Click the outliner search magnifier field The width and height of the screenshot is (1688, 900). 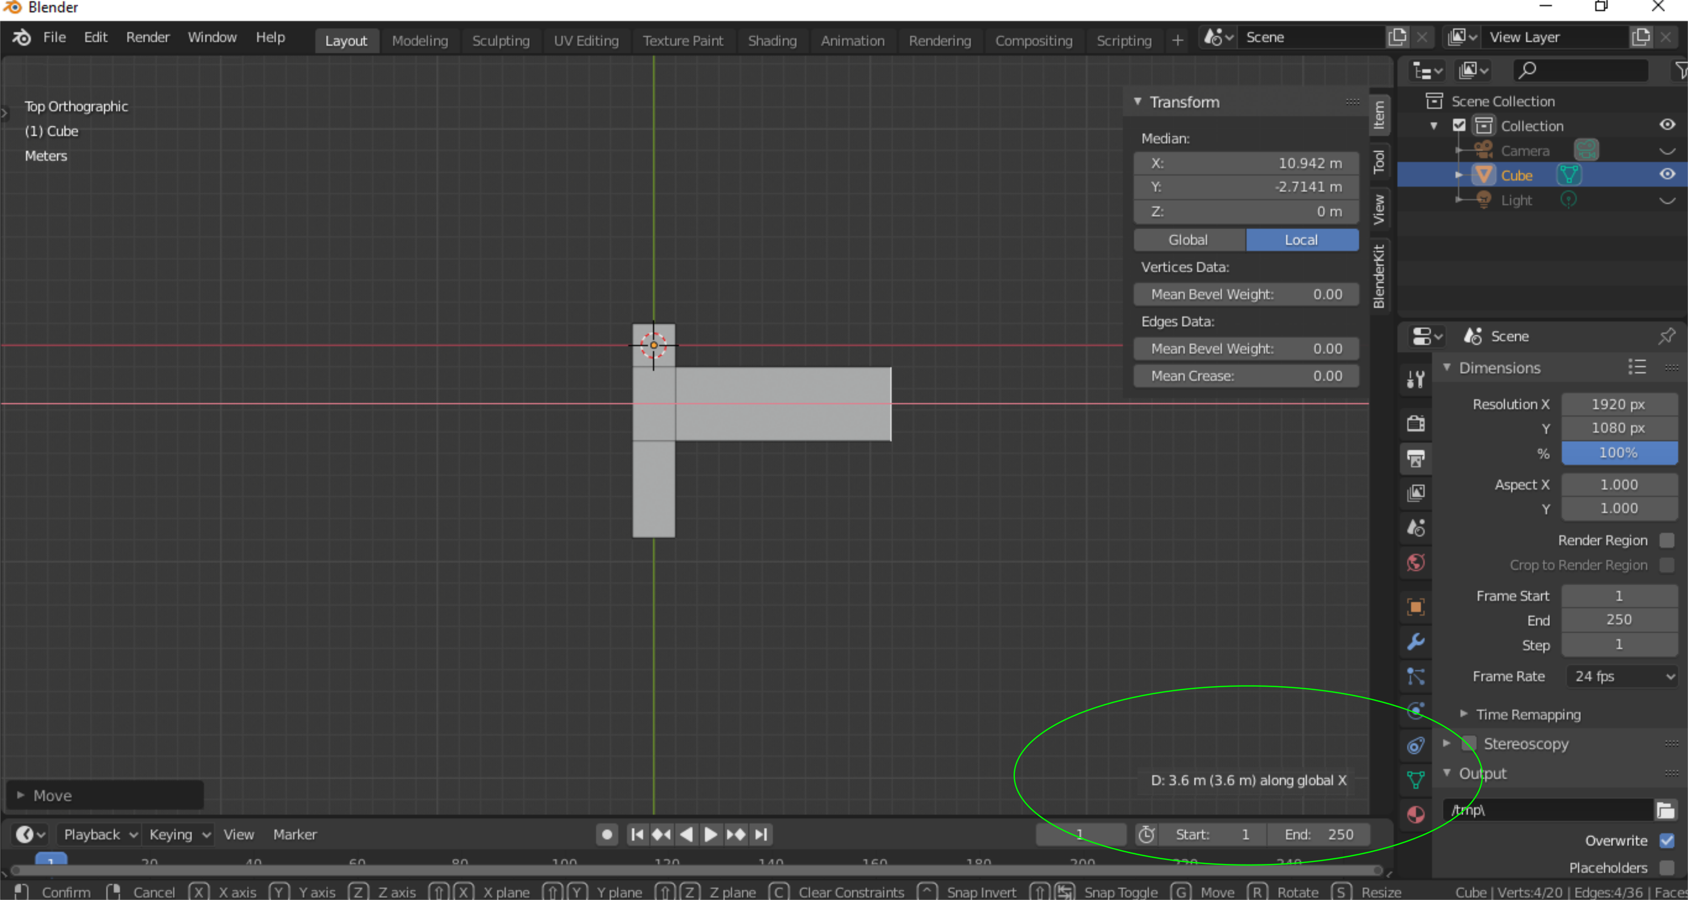(x=1580, y=70)
